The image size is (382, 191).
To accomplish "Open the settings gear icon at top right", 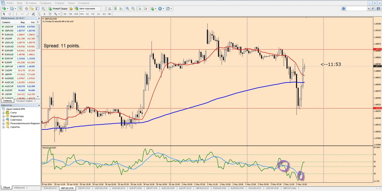I will click(344, 8).
